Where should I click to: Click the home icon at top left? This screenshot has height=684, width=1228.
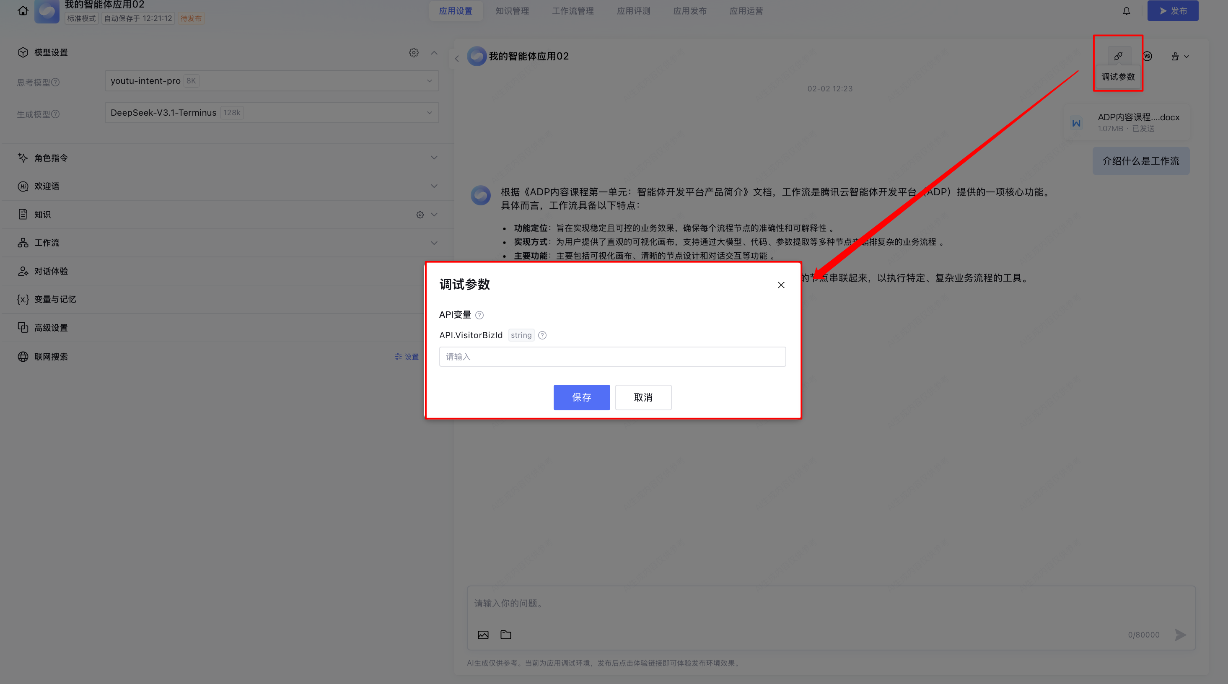(x=22, y=10)
